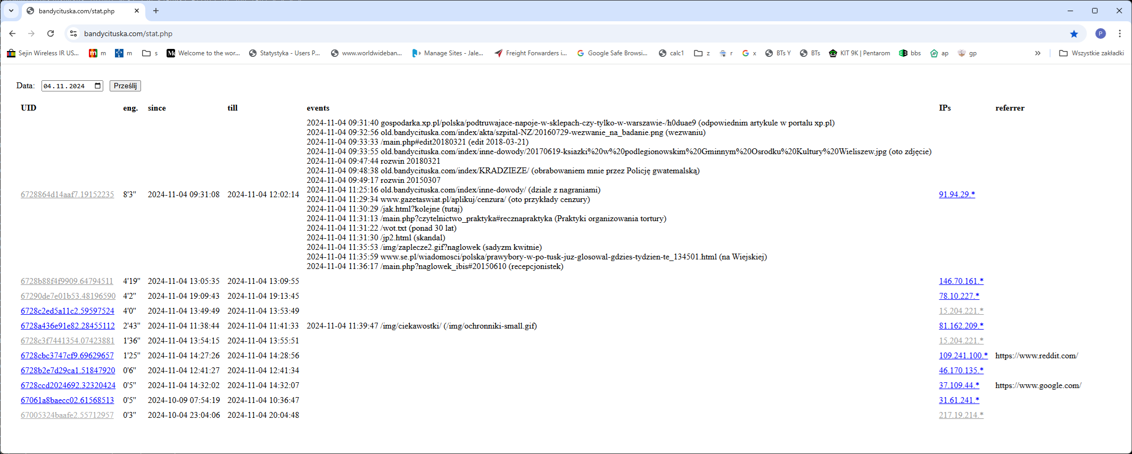Open the Welcome to the wor... bookmark

(x=204, y=53)
